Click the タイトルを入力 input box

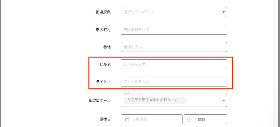coord(174,82)
